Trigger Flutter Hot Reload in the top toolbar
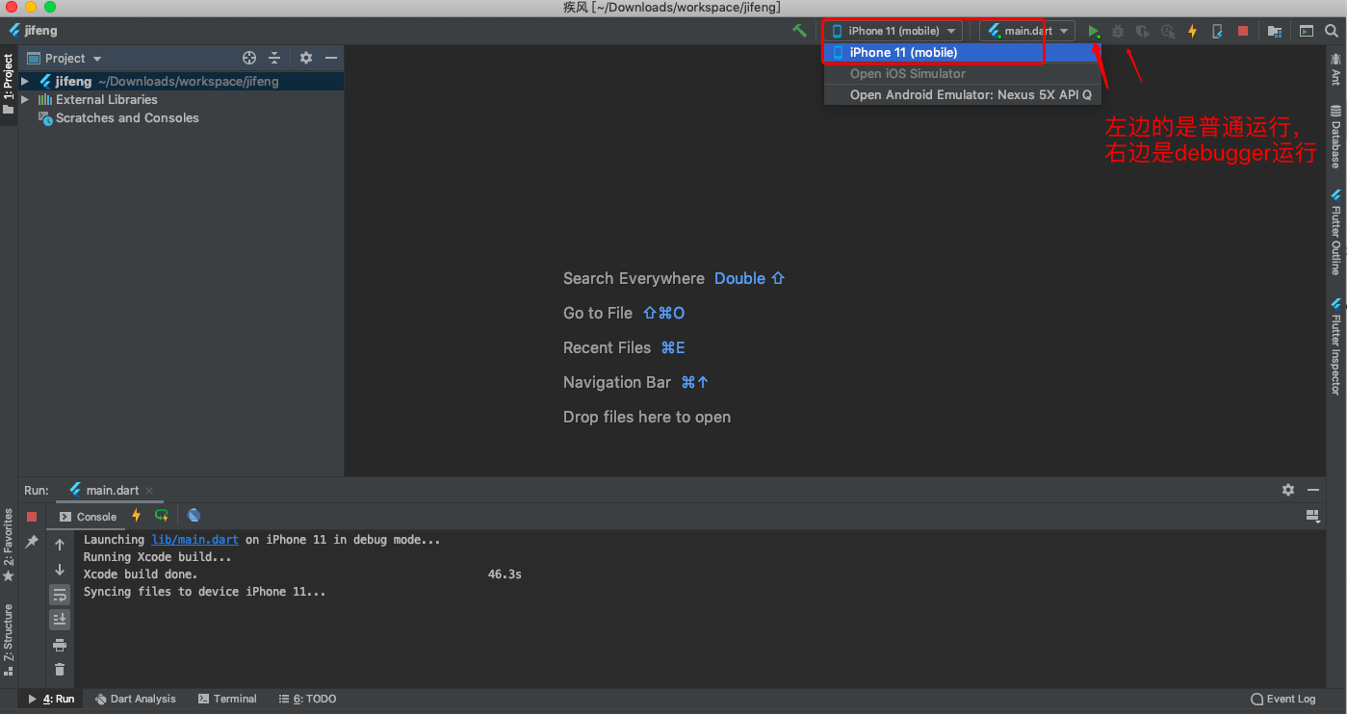Screen dimensions: 1347x714 [x=1192, y=31]
